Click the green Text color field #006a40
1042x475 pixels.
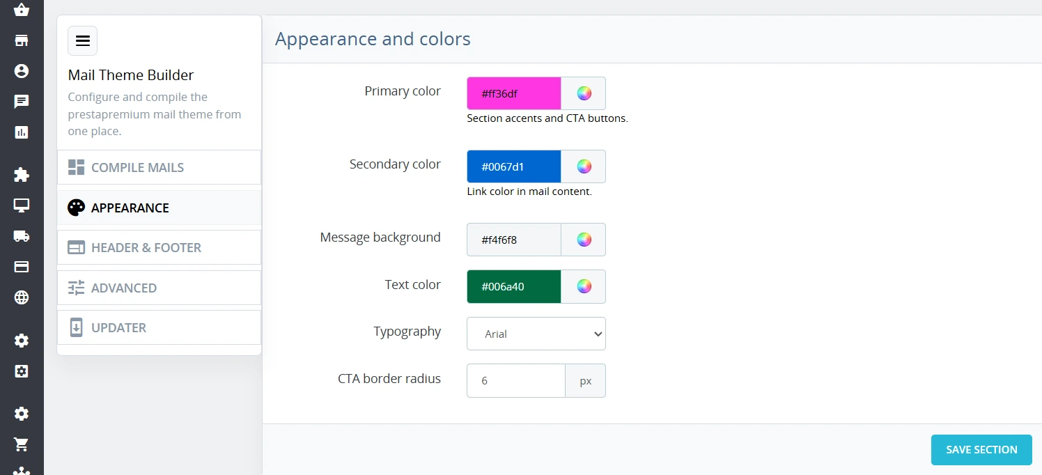coord(514,286)
